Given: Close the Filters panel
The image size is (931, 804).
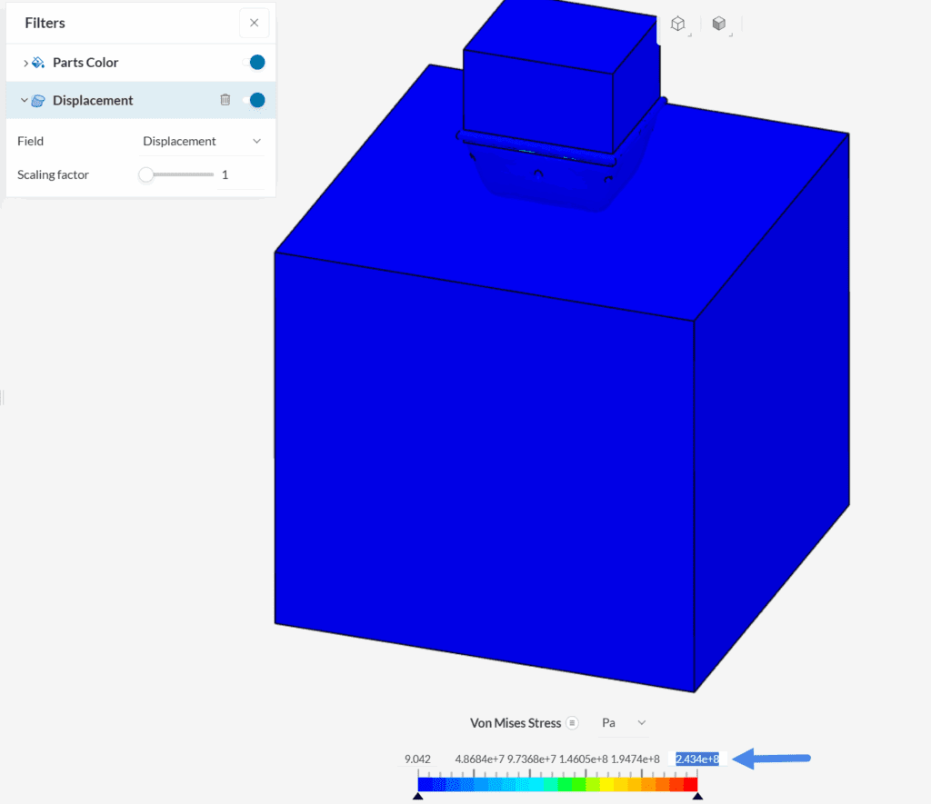Looking at the screenshot, I should click(254, 23).
